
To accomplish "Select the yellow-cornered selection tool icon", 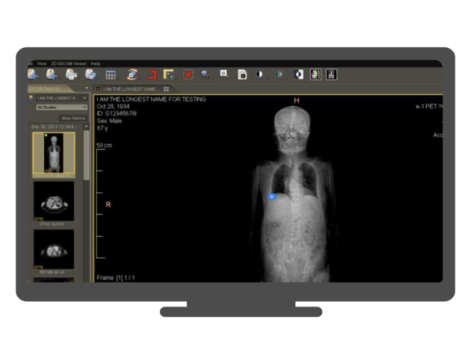I will [169, 75].
